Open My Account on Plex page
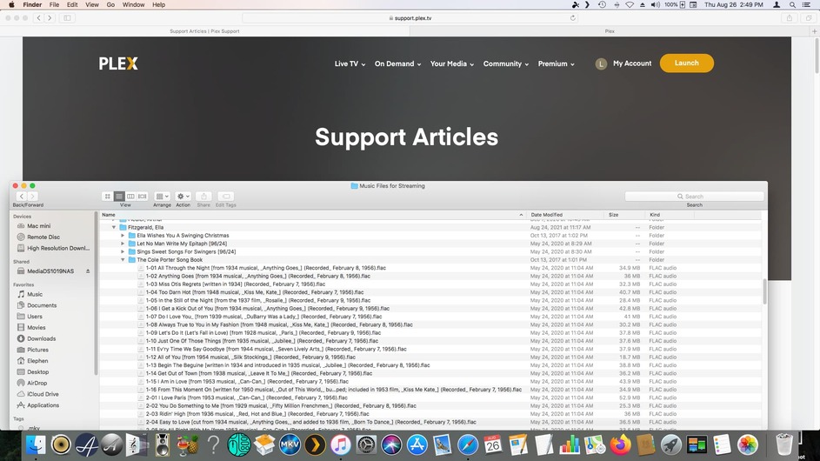The height and width of the screenshot is (461, 820). [623, 63]
